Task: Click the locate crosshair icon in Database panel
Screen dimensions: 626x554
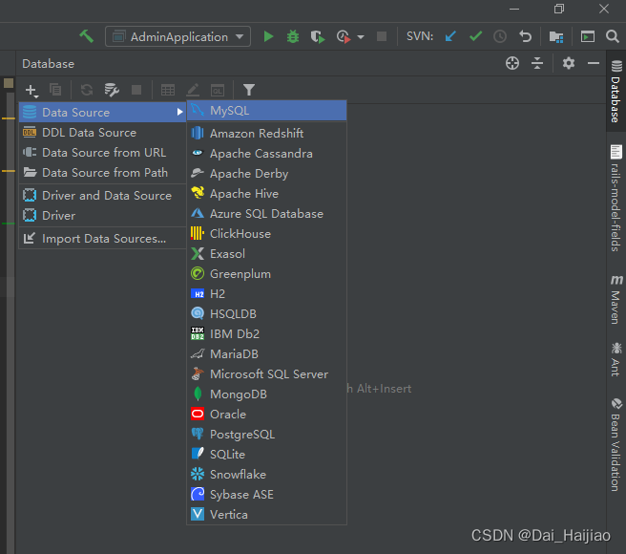Action: pyautogui.click(x=512, y=63)
